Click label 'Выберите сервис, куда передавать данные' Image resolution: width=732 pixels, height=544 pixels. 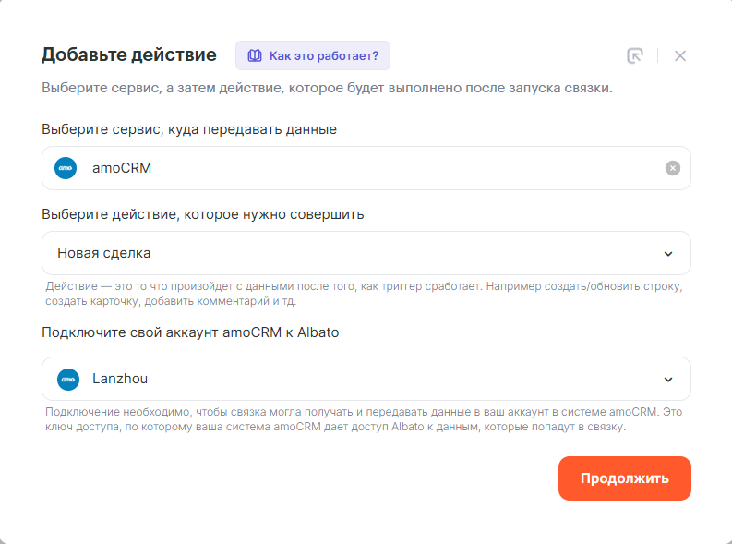(189, 129)
